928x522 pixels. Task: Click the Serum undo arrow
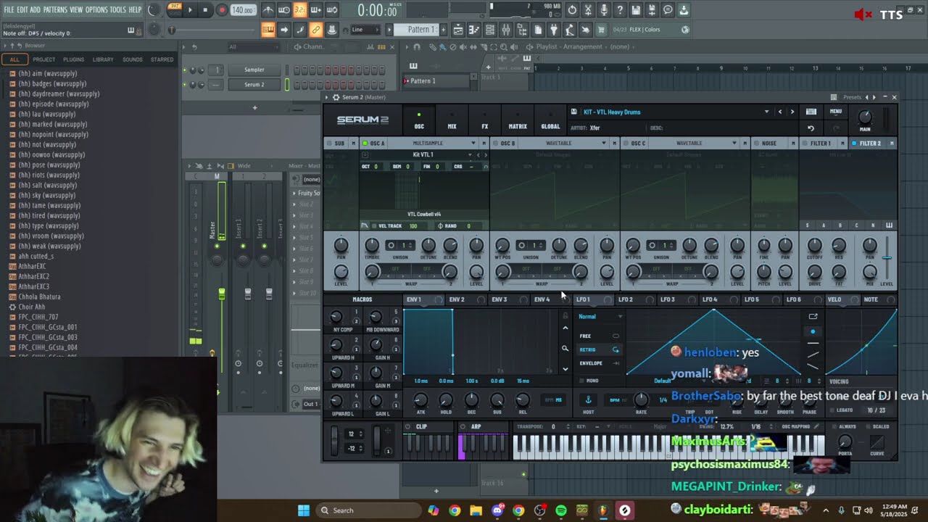pos(811,128)
